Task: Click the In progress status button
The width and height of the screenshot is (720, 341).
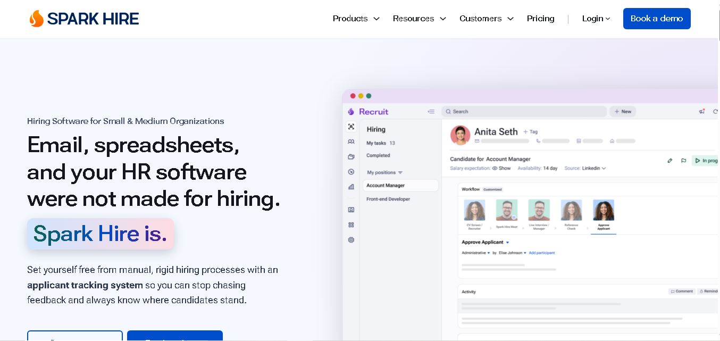Action: pyautogui.click(x=706, y=160)
